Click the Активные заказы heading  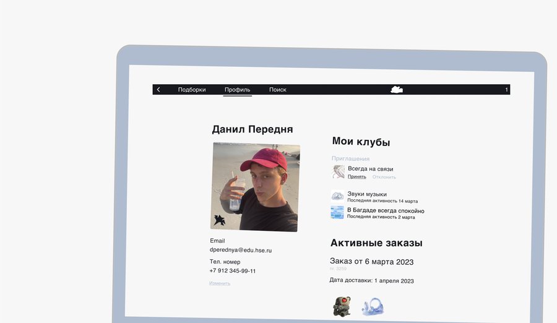(x=376, y=243)
